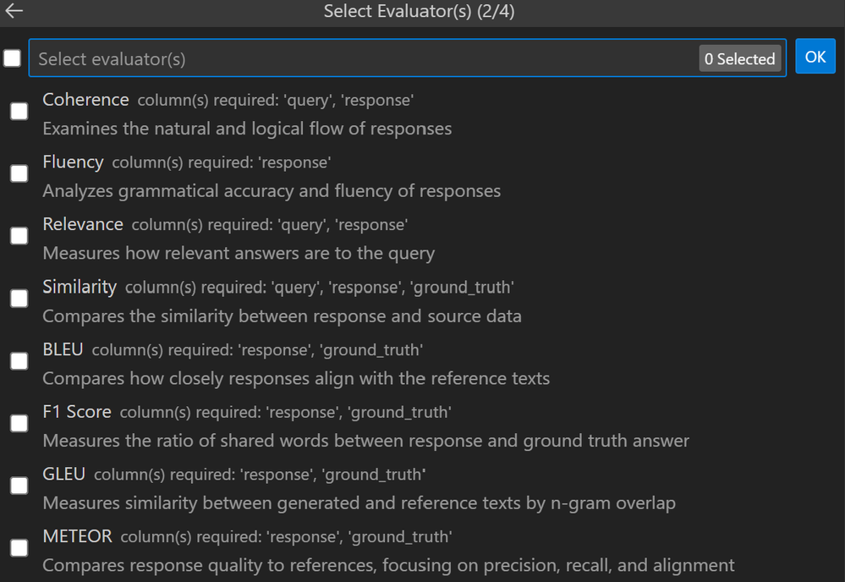The height and width of the screenshot is (582, 845).
Task: Enable the Fluency evaluator checkbox
Action: (19, 173)
